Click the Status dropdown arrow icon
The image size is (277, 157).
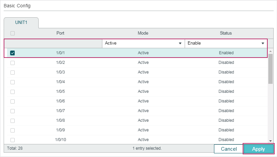click(263, 43)
